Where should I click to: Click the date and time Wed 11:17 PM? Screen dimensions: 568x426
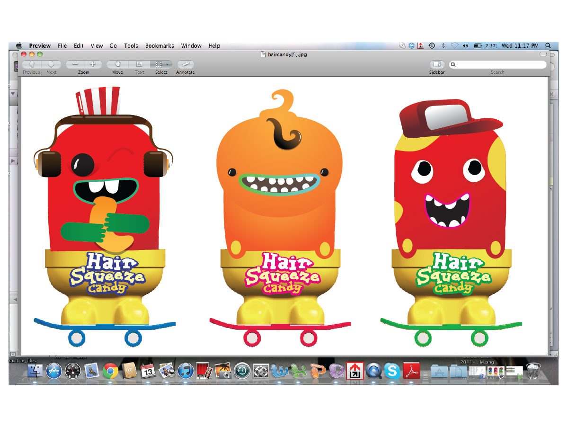click(520, 46)
